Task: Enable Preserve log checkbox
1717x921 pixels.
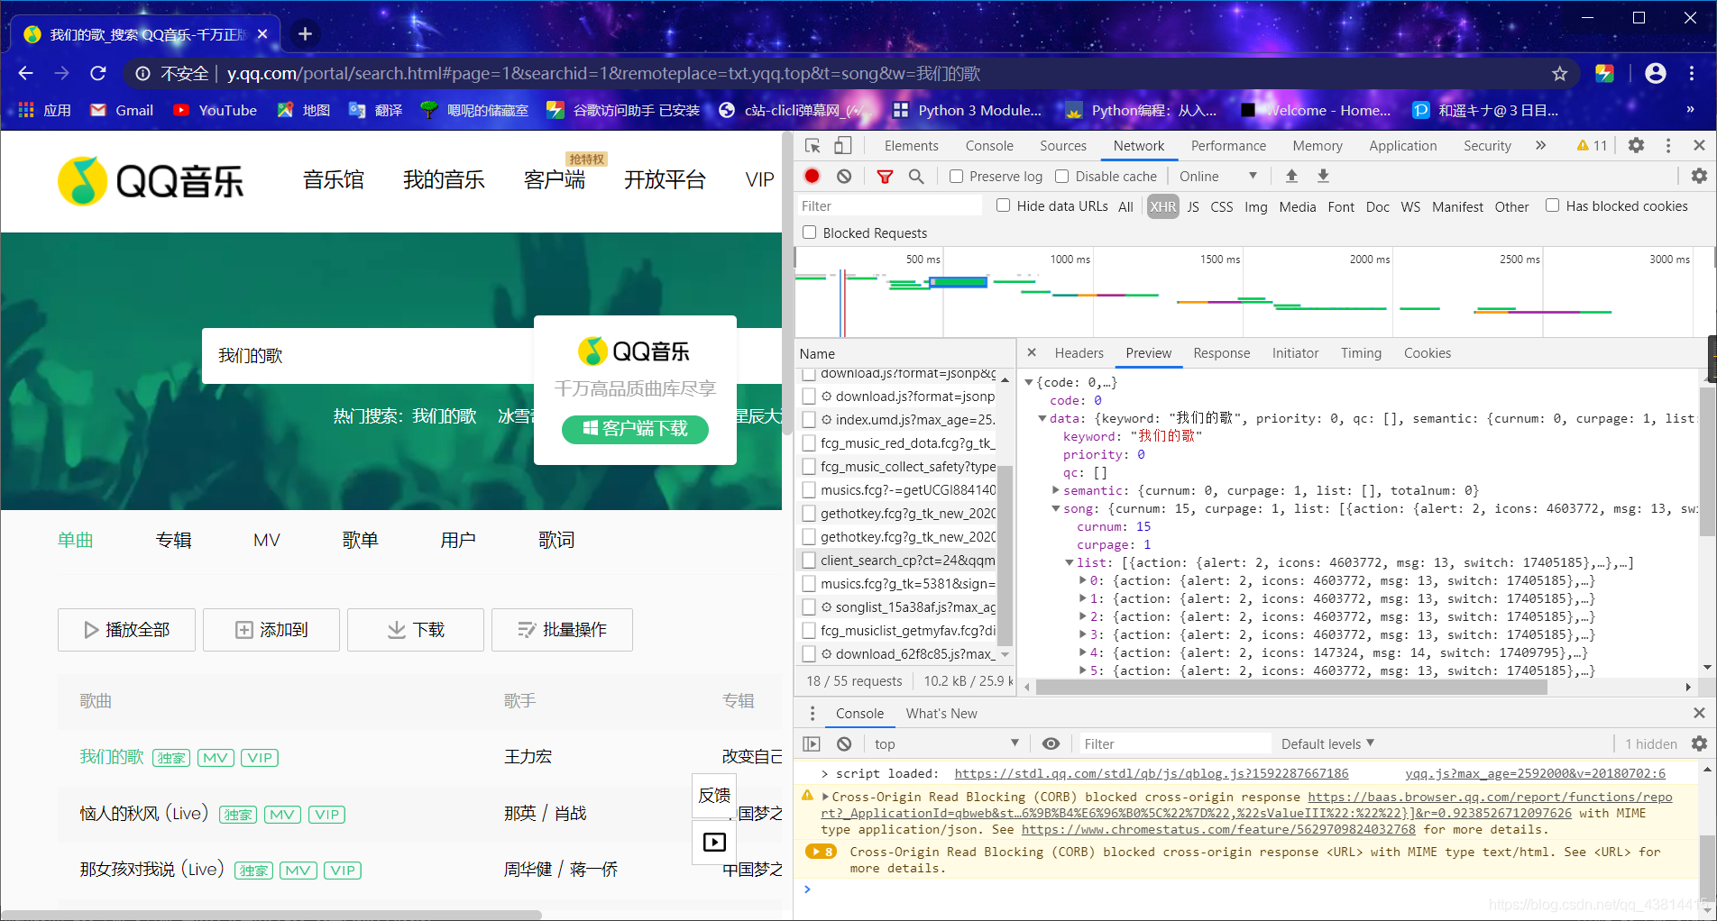Action: [957, 177]
